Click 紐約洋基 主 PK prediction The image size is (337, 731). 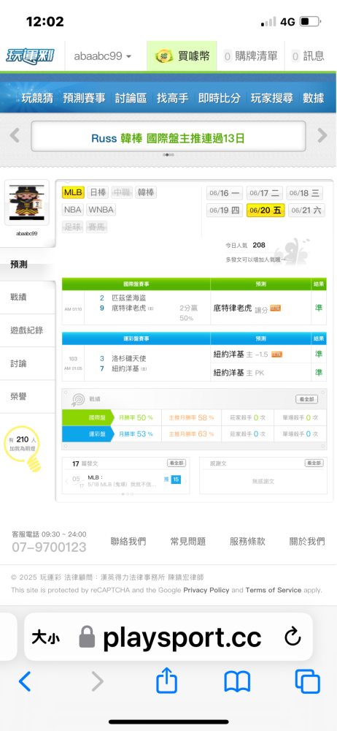pos(239,373)
